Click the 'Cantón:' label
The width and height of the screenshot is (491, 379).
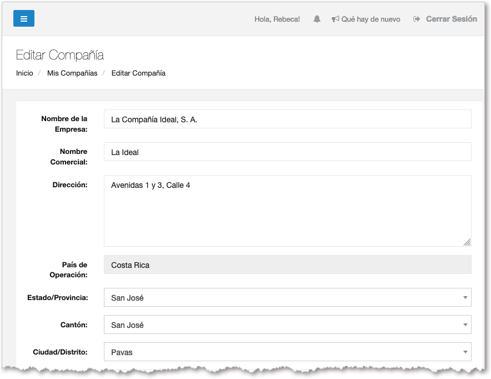74,325
